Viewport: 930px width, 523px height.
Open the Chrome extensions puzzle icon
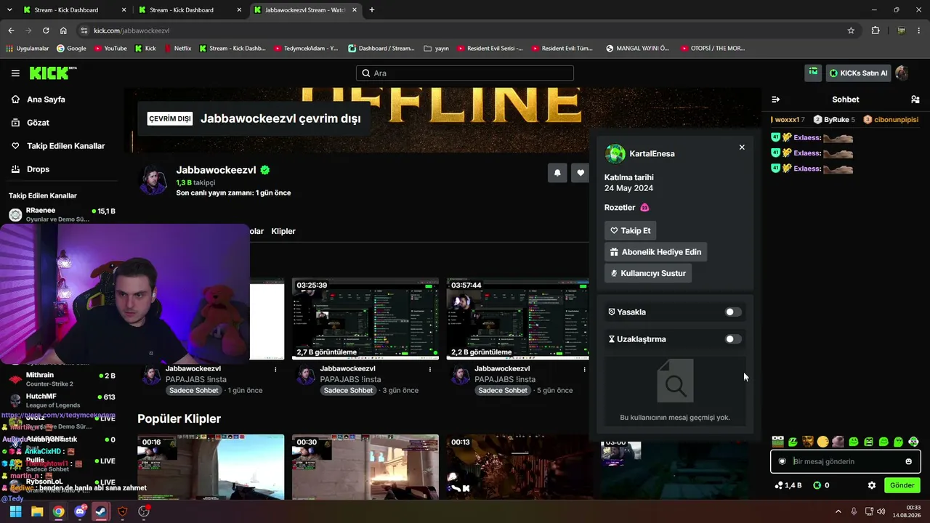coord(876,31)
